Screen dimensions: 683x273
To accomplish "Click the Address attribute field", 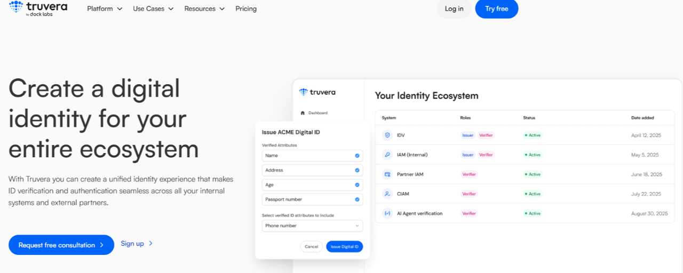I will coord(313,170).
